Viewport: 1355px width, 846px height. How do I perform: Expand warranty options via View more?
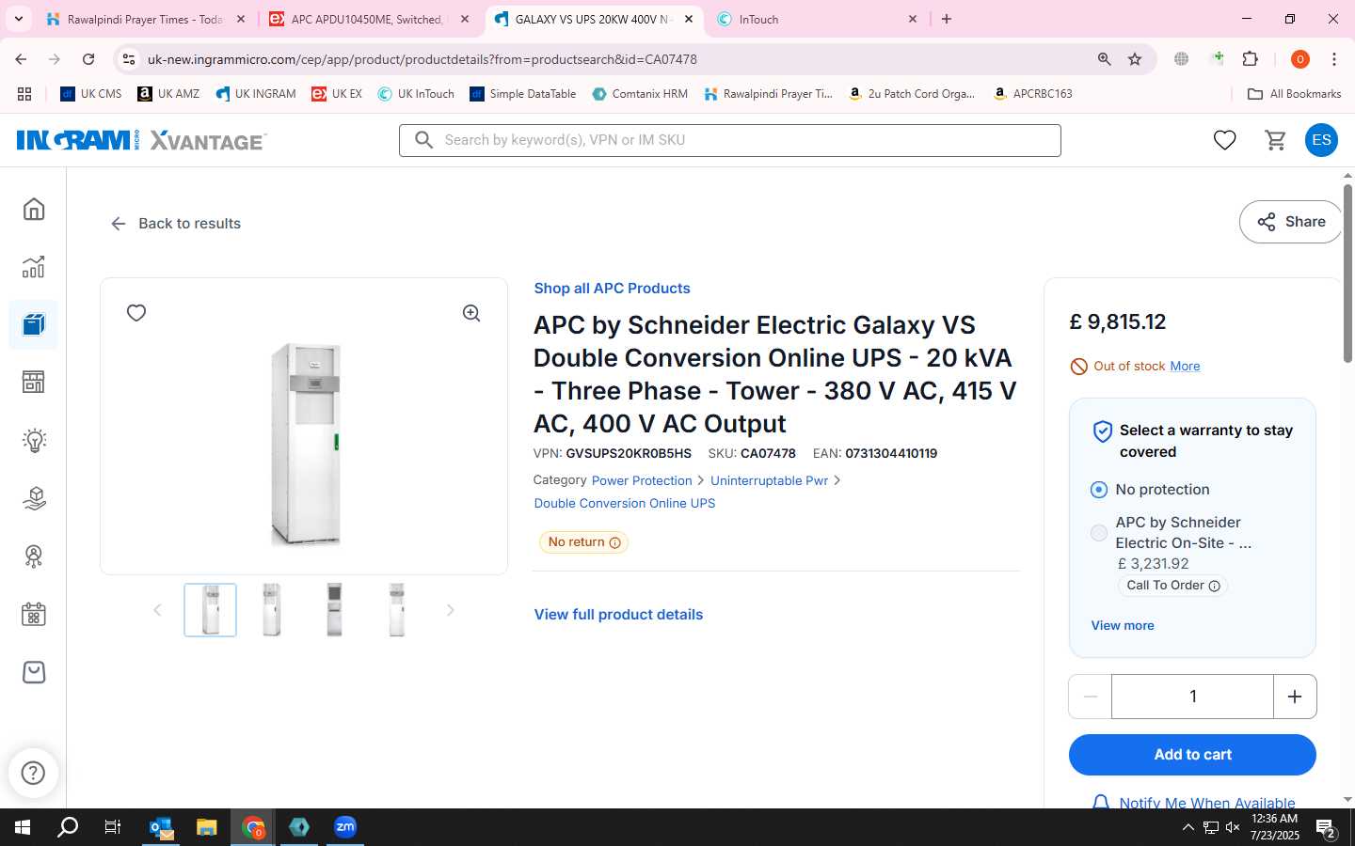pos(1123,625)
